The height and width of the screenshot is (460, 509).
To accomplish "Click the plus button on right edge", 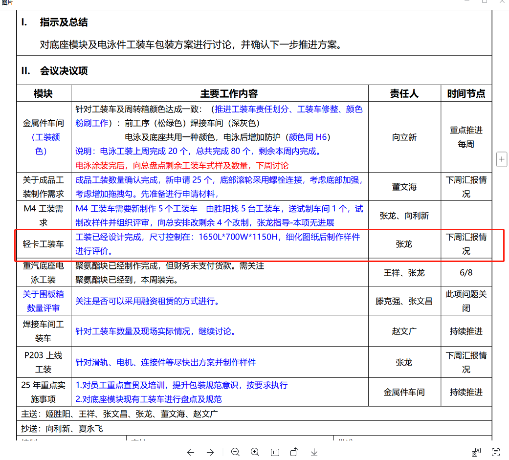I will [502, 159].
